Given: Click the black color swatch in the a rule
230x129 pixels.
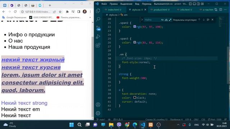Looking at the screenshot, I should (134, 97).
